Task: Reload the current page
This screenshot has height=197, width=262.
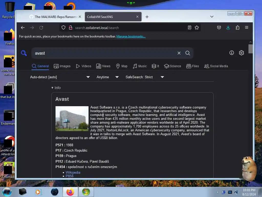Action: coord(41,28)
